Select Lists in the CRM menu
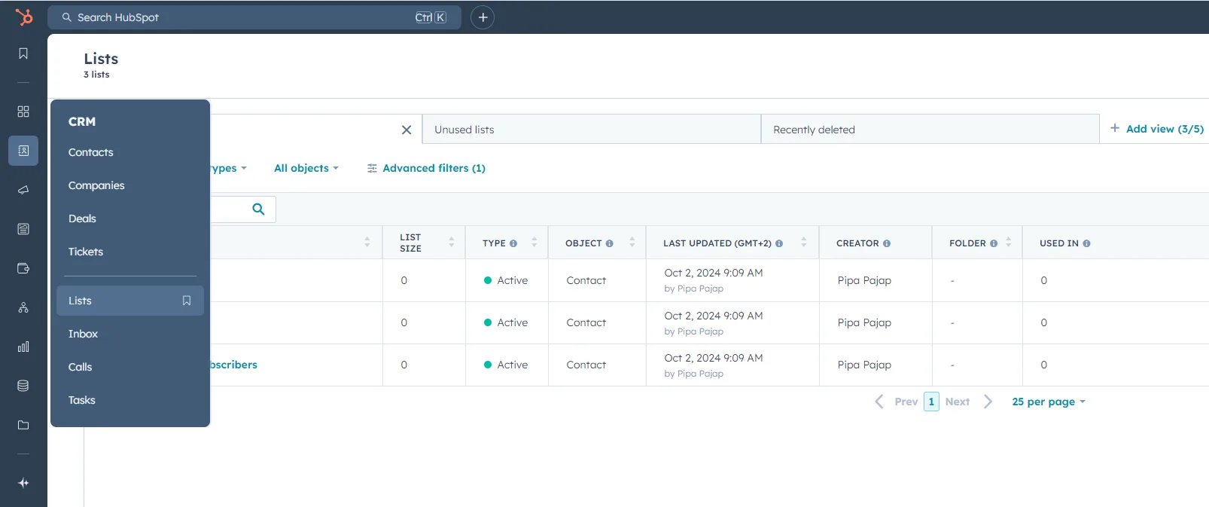The height and width of the screenshot is (507, 1209). pos(130,301)
